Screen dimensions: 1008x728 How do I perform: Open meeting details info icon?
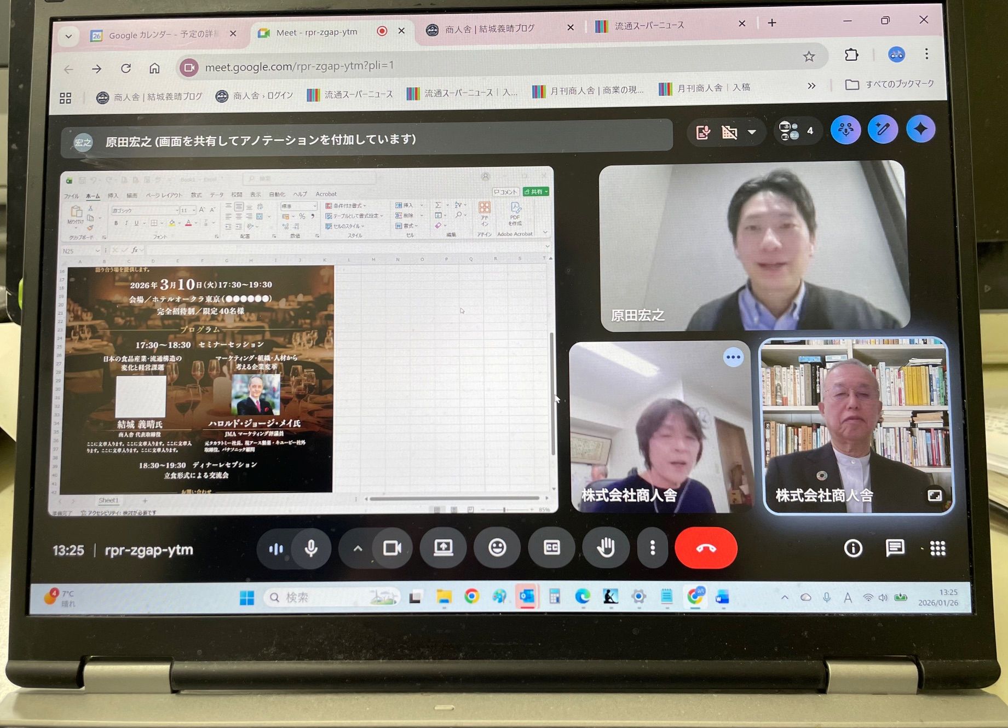tap(853, 548)
